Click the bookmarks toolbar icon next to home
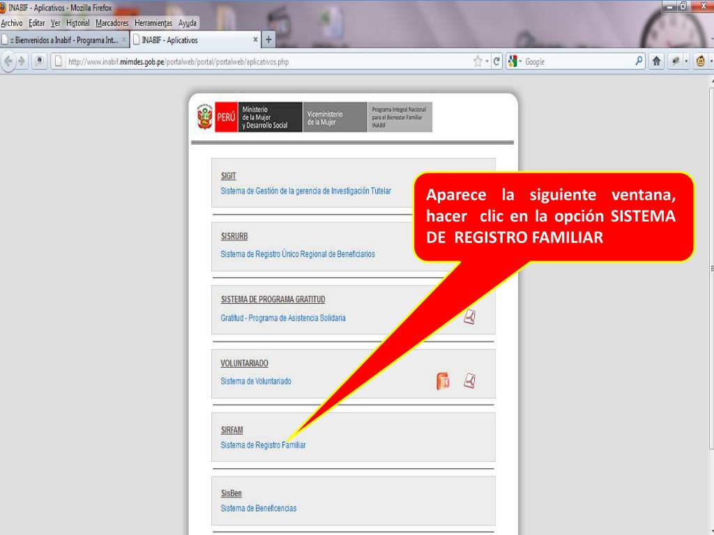Viewport: 714px width, 535px height. tap(676, 61)
